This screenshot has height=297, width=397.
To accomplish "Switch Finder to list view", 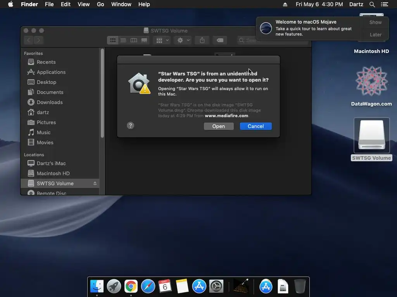I will 123,40.
